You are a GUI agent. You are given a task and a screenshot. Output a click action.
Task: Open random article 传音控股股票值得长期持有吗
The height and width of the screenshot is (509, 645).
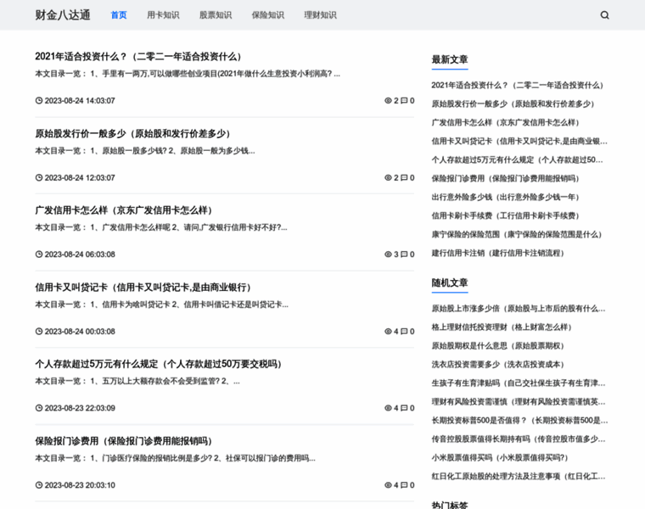click(519, 439)
